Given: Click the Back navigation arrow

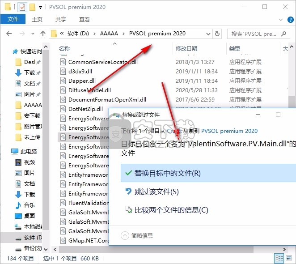Looking at the screenshot, I should click(x=9, y=34).
